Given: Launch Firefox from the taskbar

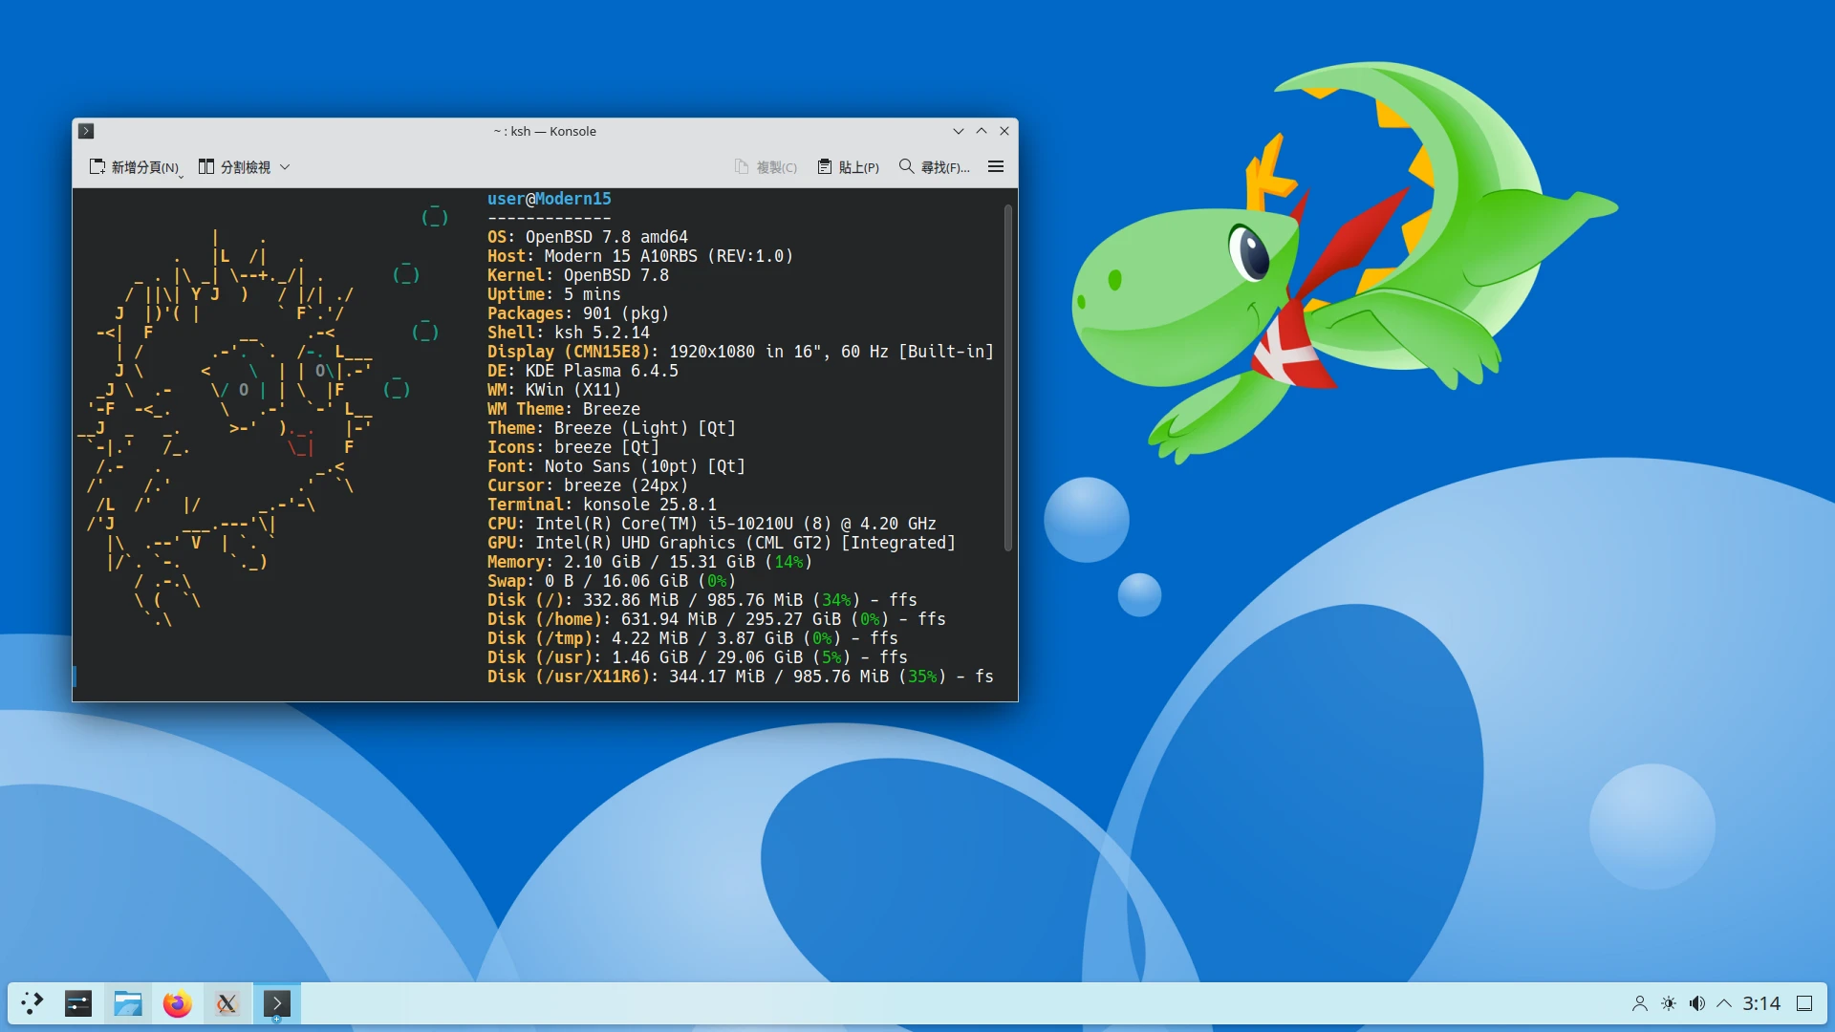Looking at the screenshot, I should (x=178, y=1003).
